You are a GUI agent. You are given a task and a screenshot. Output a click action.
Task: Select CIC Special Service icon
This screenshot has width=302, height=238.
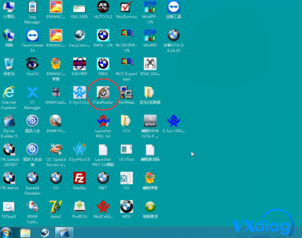click(56, 150)
